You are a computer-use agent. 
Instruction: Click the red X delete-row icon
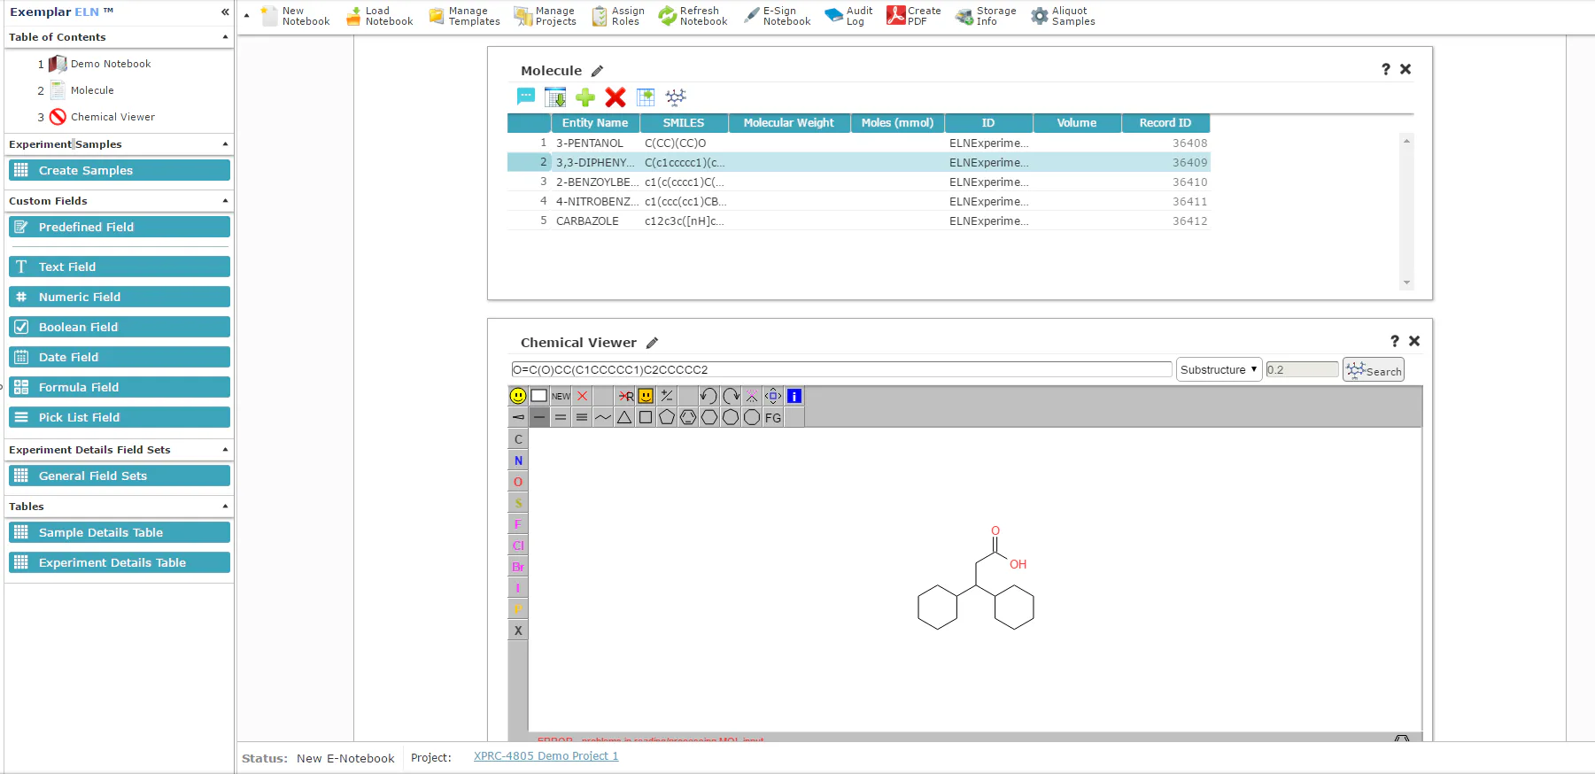coord(616,97)
